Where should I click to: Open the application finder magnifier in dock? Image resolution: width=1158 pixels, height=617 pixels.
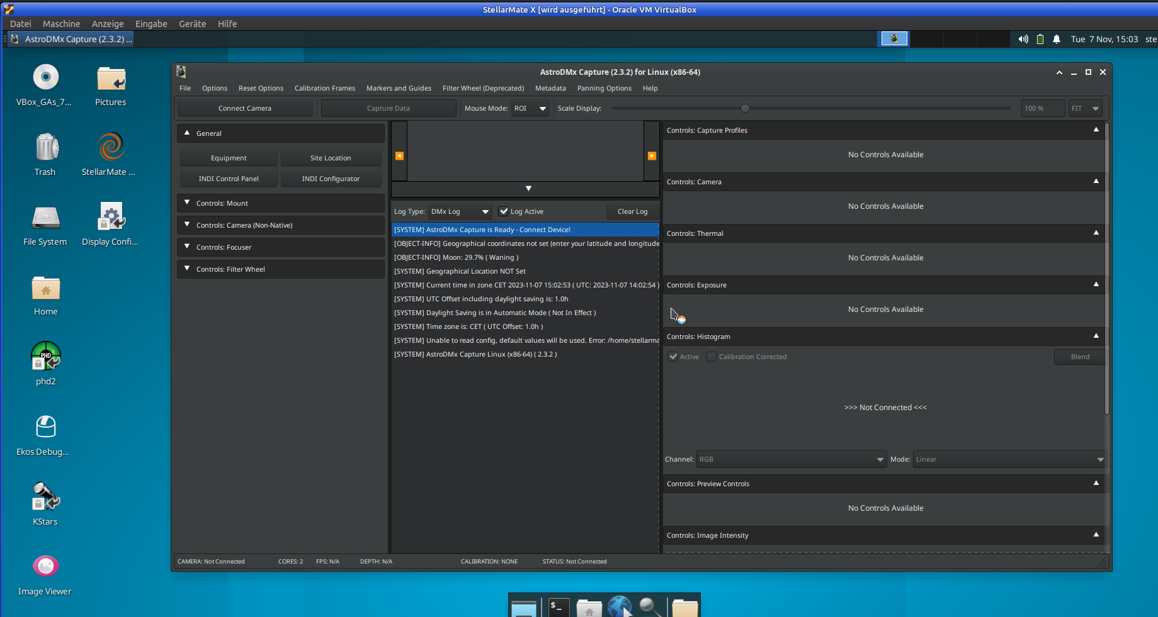coord(650,606)
